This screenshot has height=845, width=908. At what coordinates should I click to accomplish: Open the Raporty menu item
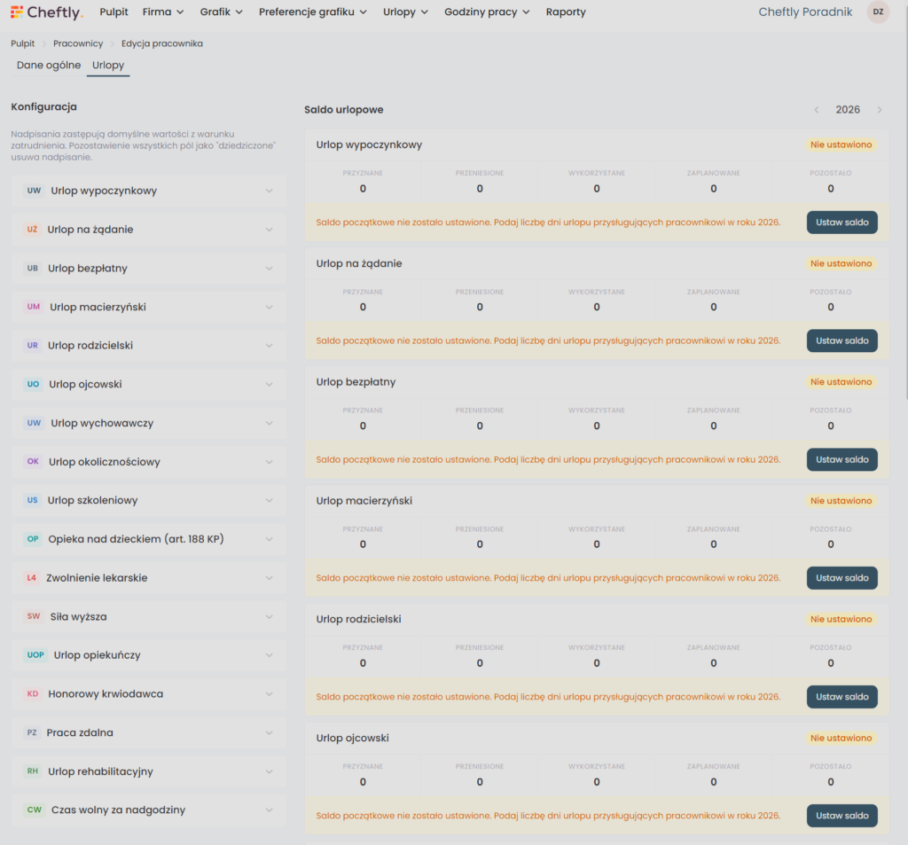(x=566, y=12)
